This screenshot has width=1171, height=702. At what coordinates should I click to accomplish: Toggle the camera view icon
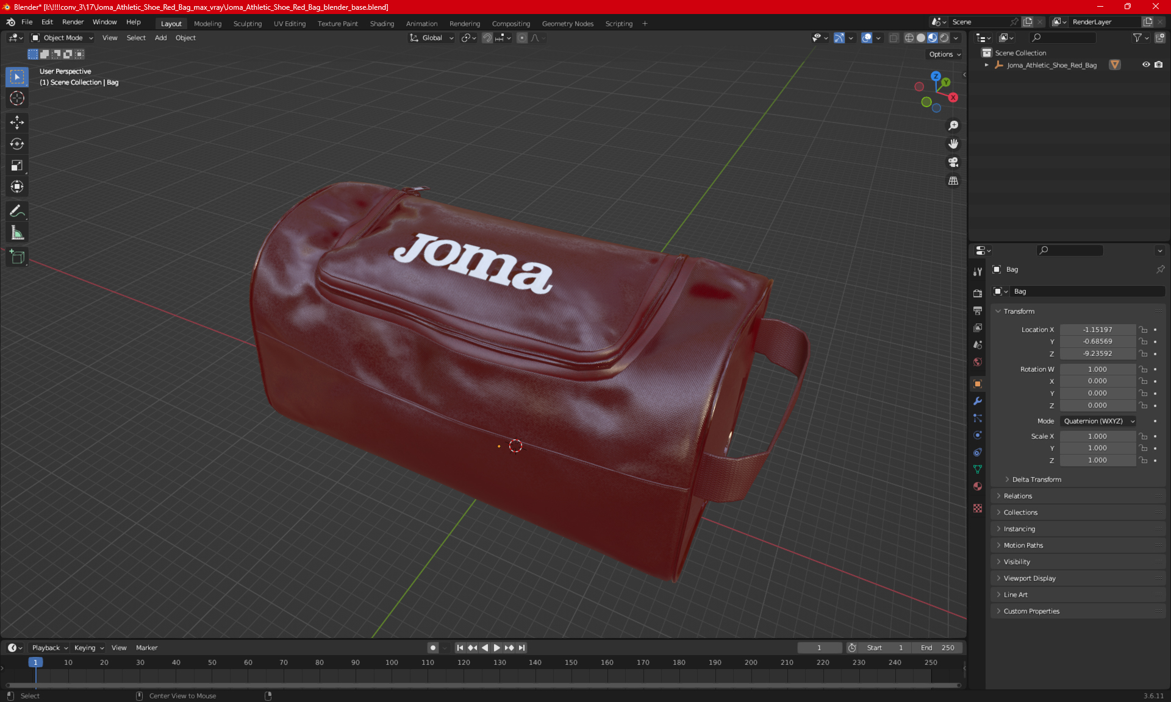[x=953, y=162]
